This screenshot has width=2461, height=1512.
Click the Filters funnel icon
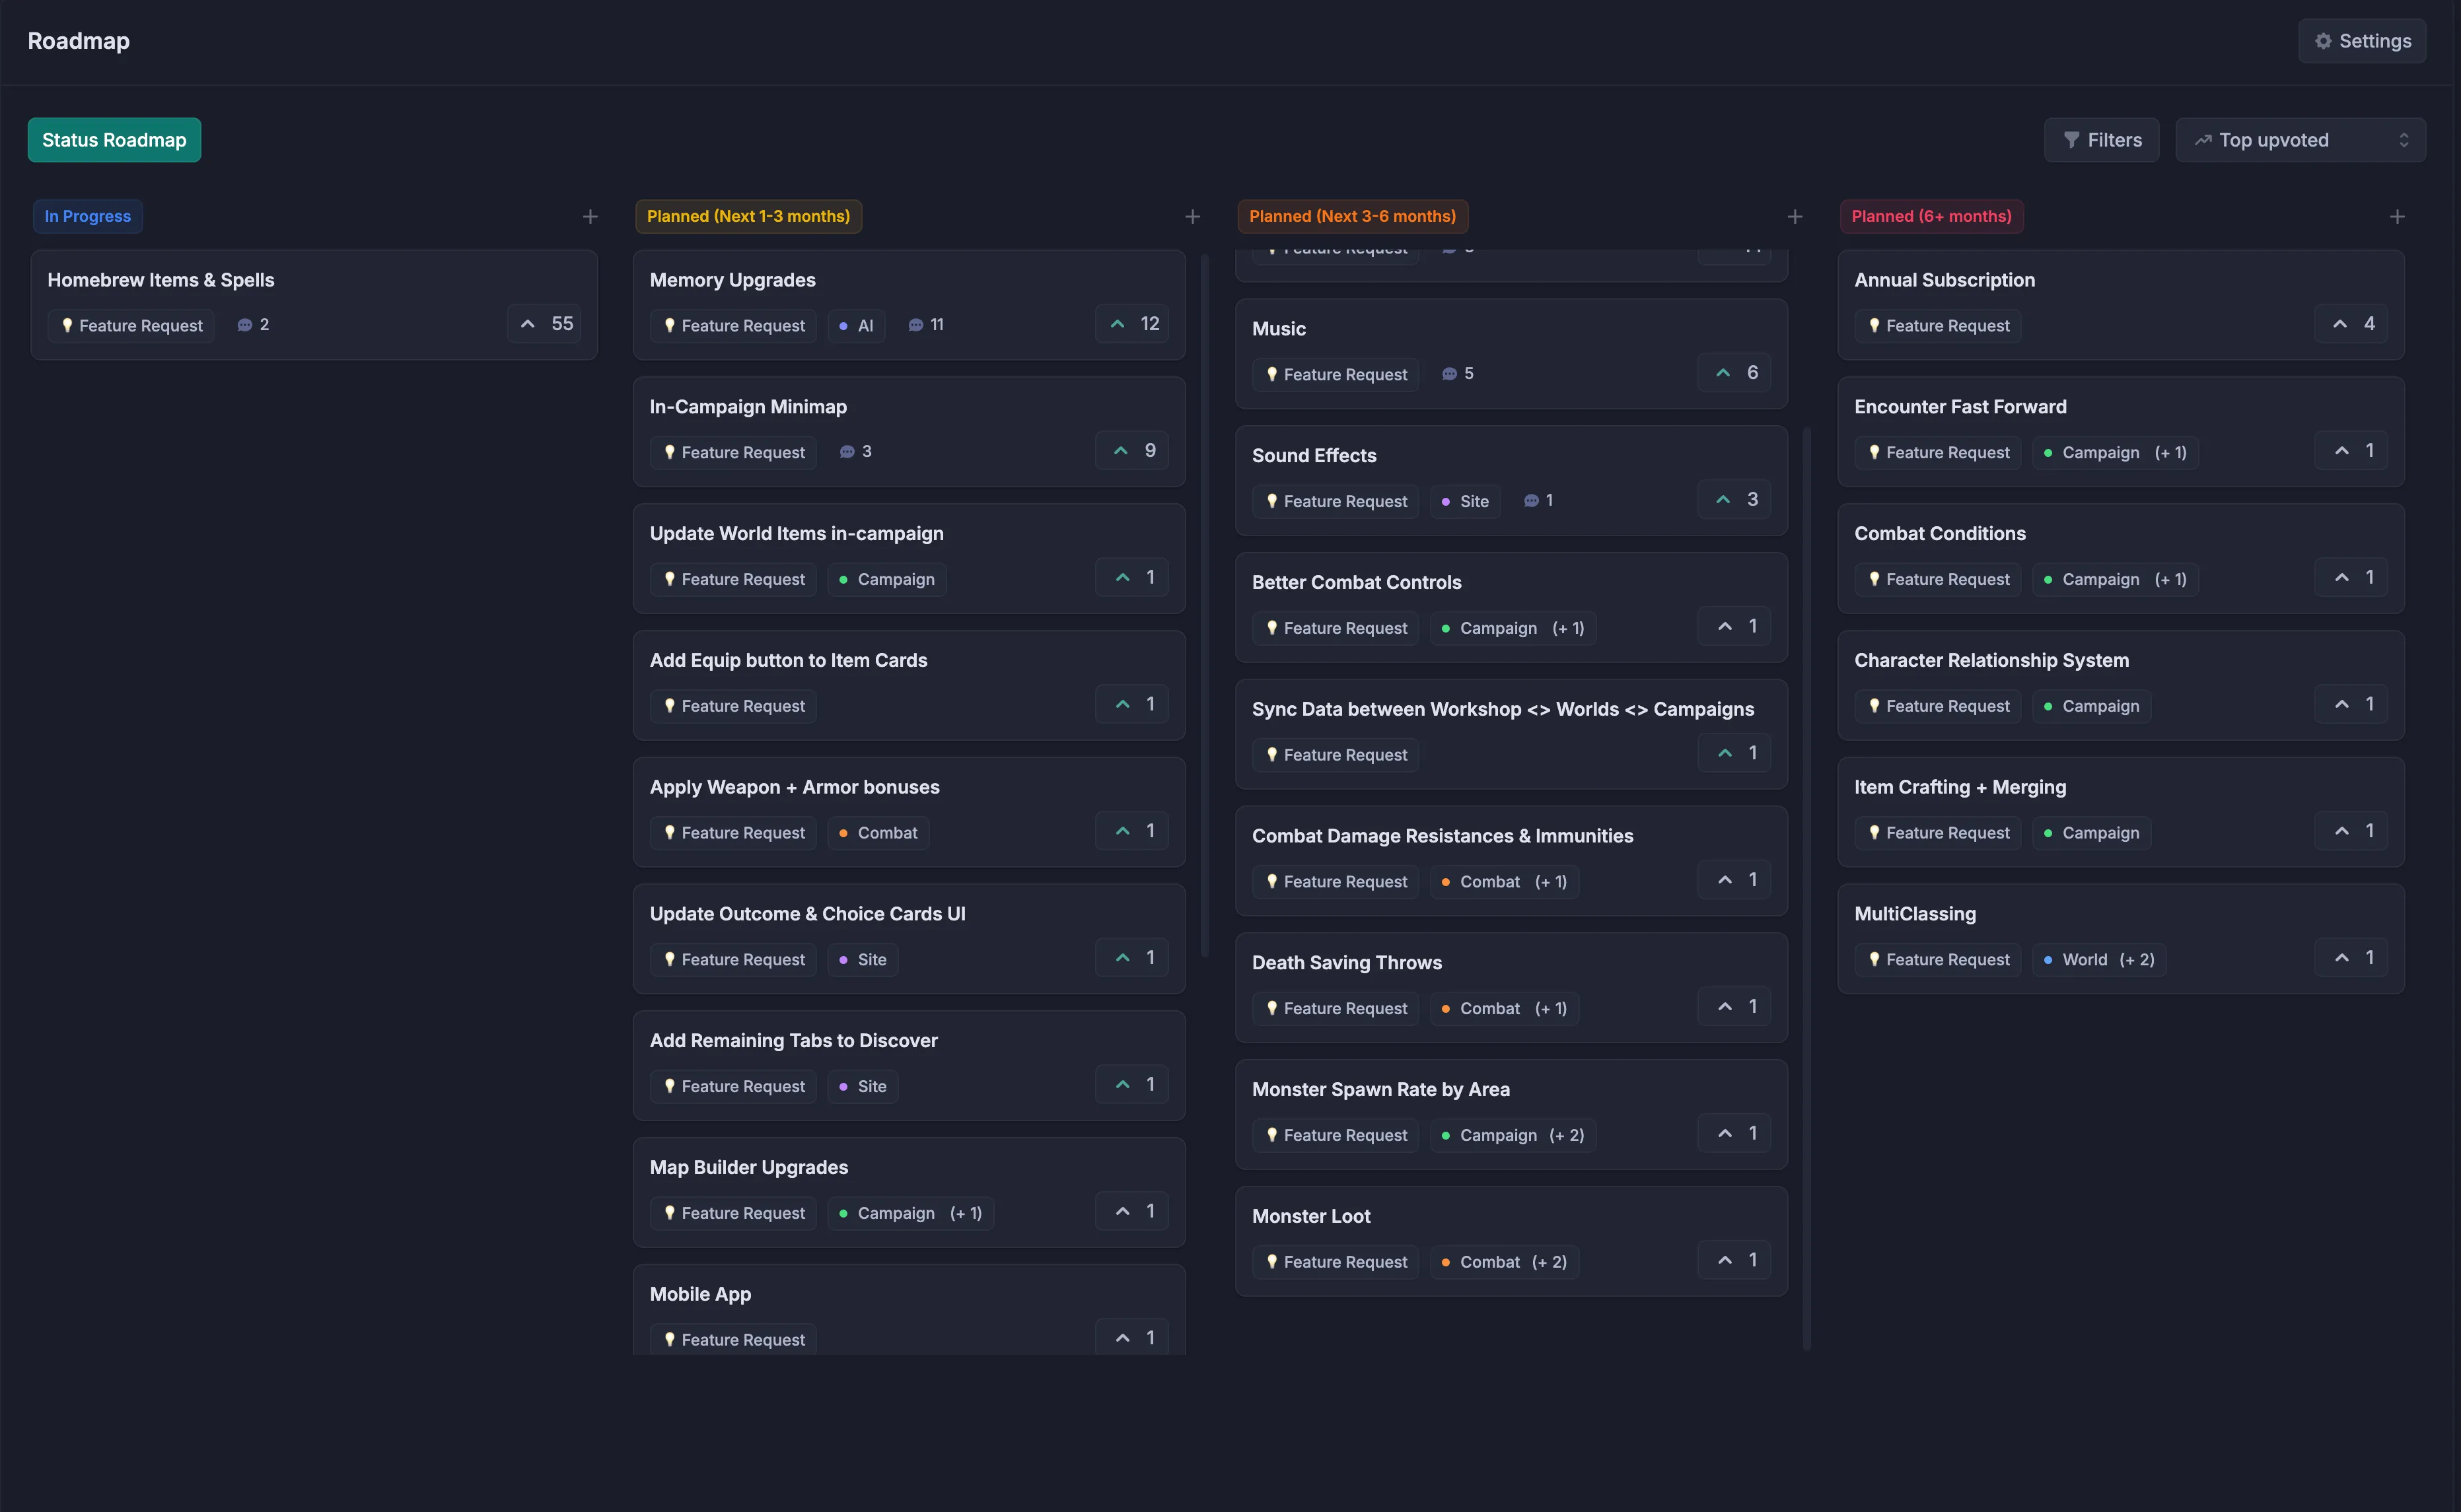pyautogui.click(x=2072, y=139)
